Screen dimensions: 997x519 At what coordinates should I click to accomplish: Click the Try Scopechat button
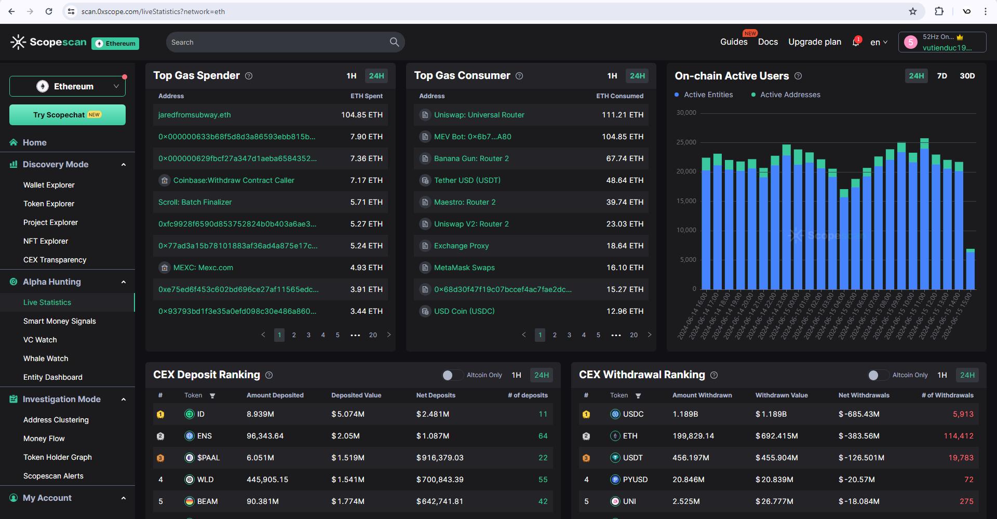68,115
